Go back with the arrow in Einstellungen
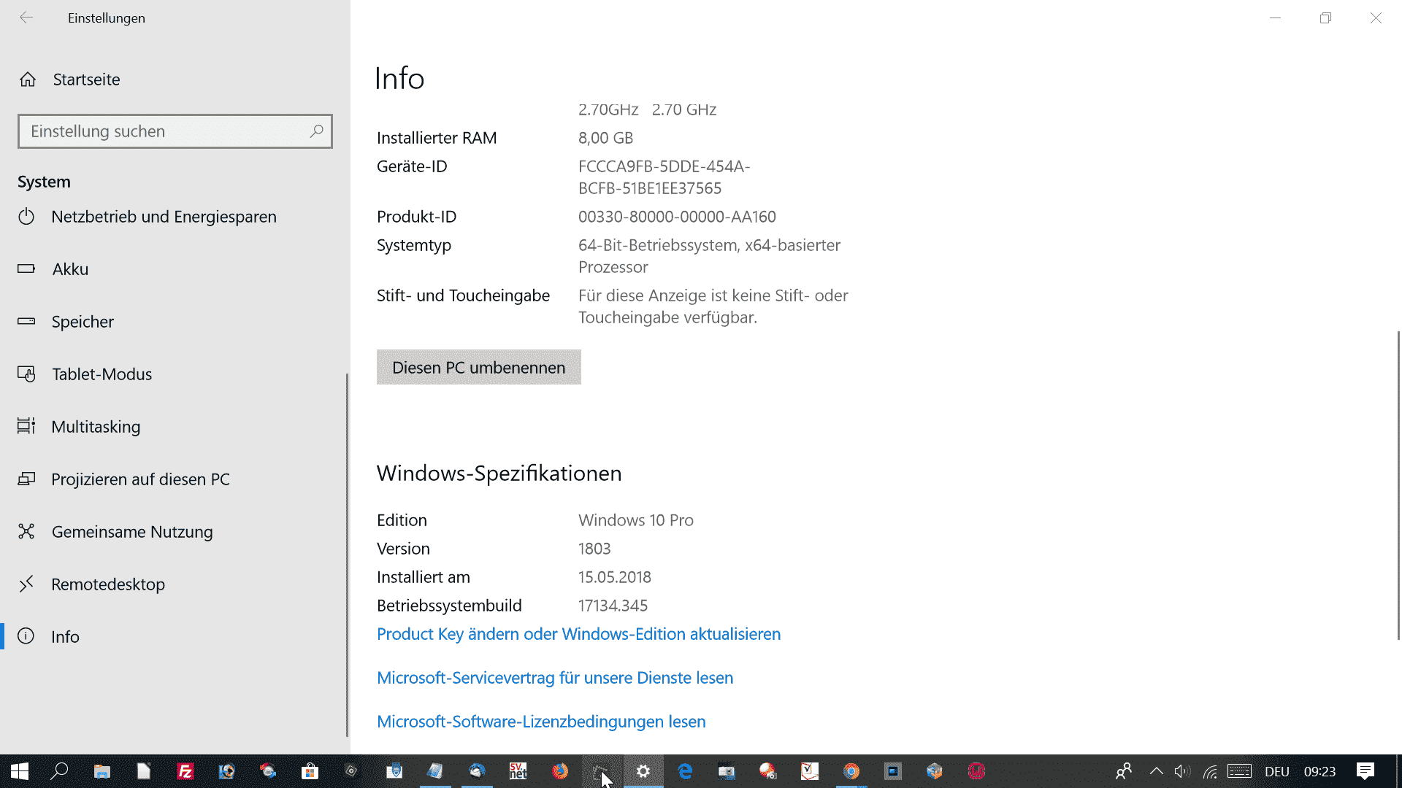The height and width of the screenshot is (788, 1402). pos(26,18)
